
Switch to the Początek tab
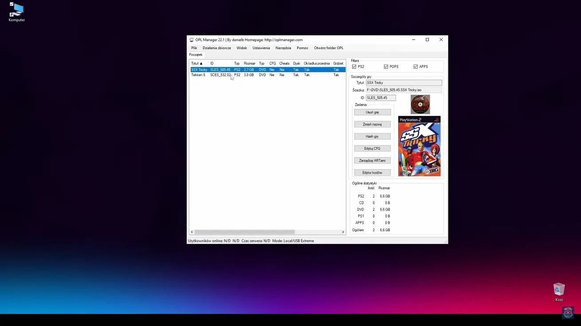(x=196, y=54)
